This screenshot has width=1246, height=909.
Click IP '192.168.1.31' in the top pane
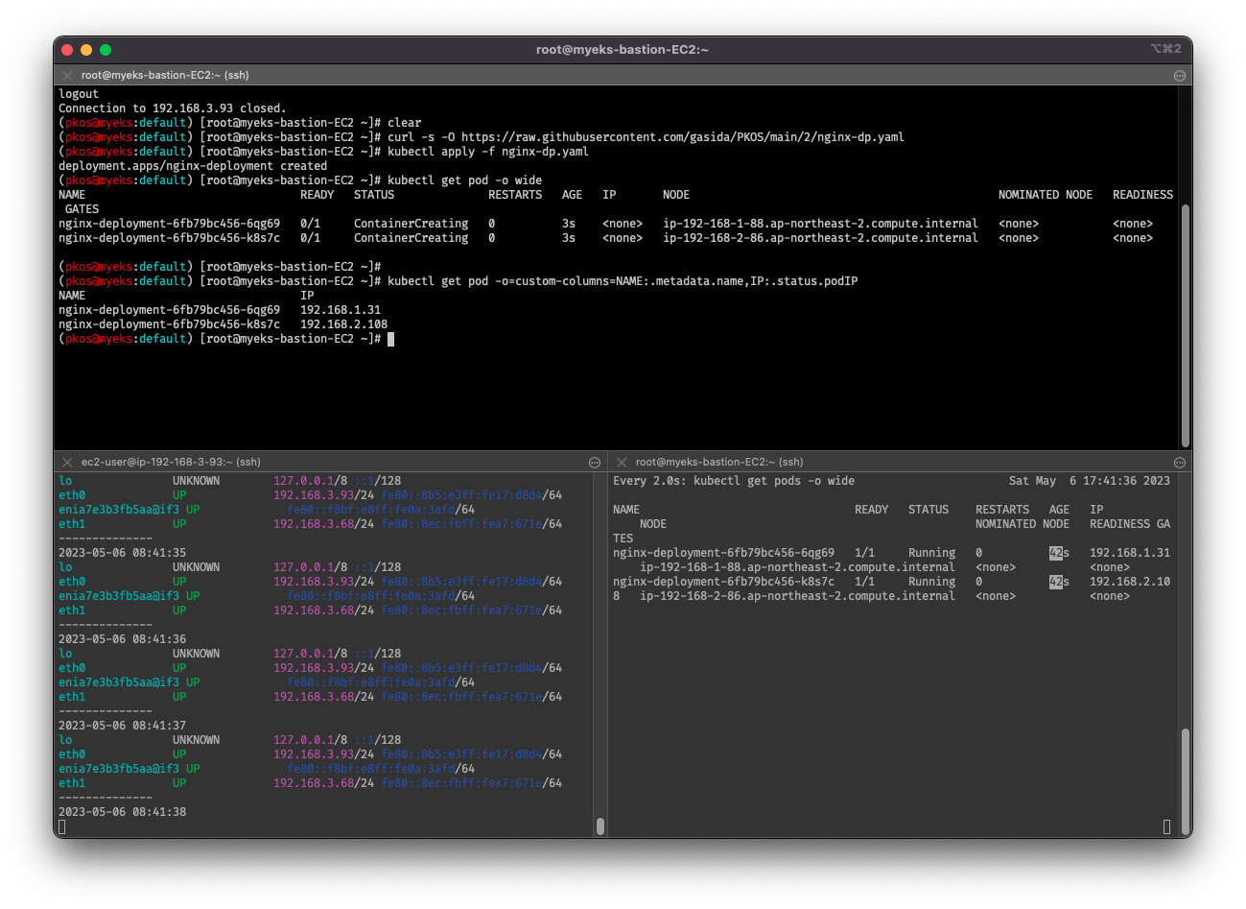pos(341,310)
